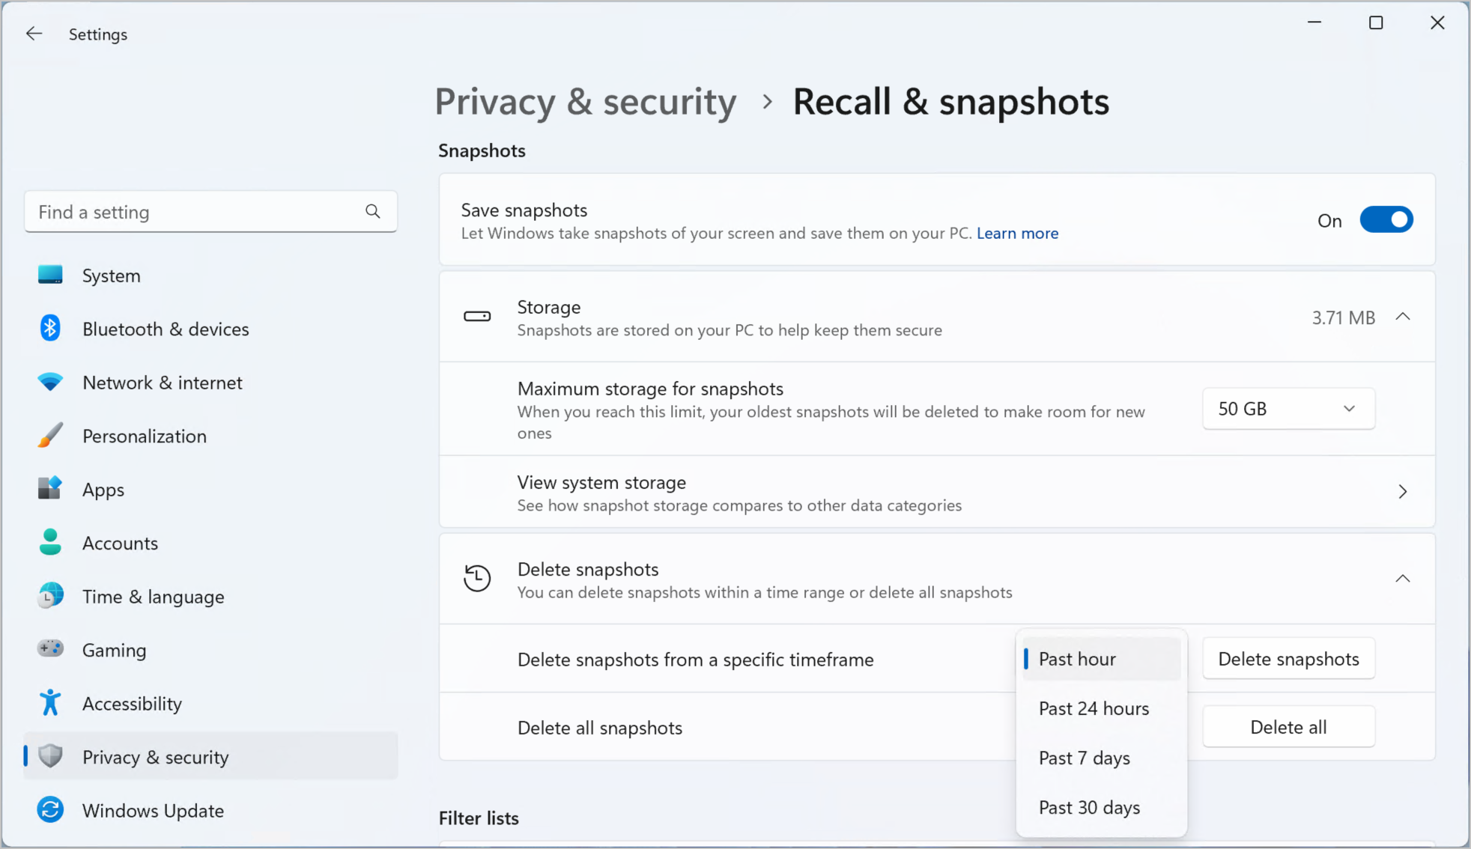The image size is (1471, 849).
Task: Click Learn more link for snapshots
Action: 1016,232
